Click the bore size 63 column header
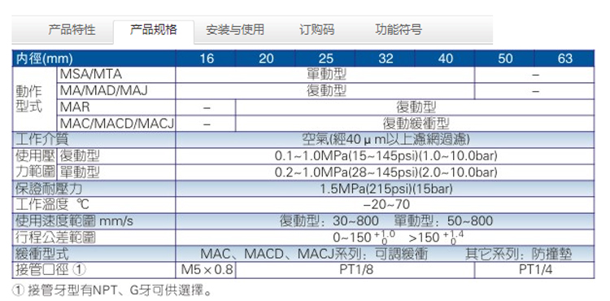Screen dimensions: 610x301 click(x=564, y=59)
